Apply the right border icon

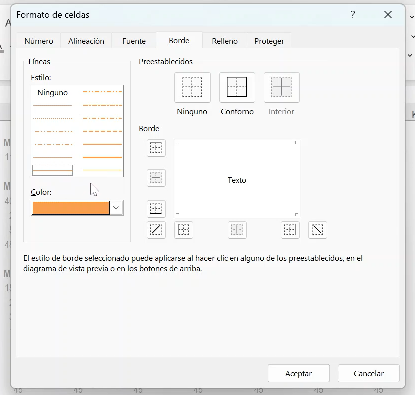pyautogui.click(x=290, y=230)
